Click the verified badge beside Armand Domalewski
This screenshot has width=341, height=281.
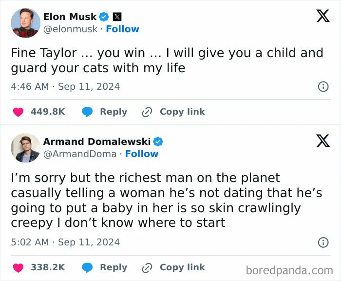click(158, 141)
